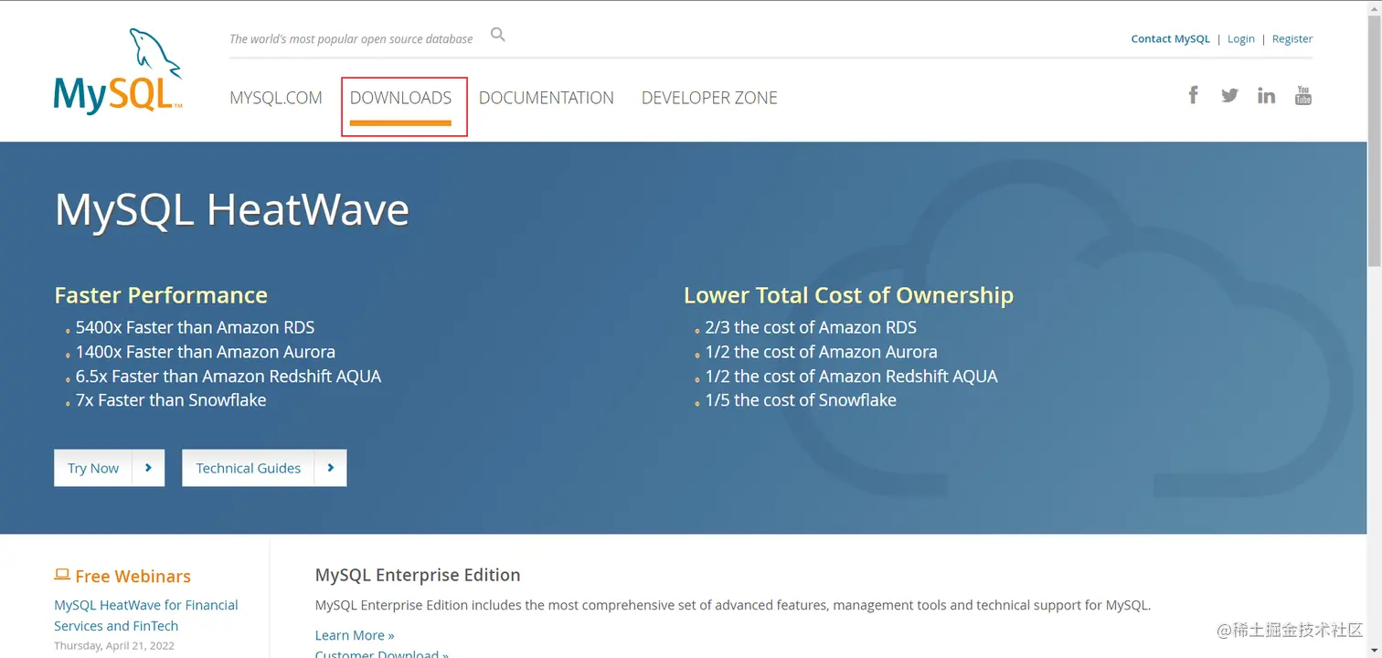This screenshot has width=1382, height=658.
Task: Click the Contact MySQL link
Action: 1170,38
